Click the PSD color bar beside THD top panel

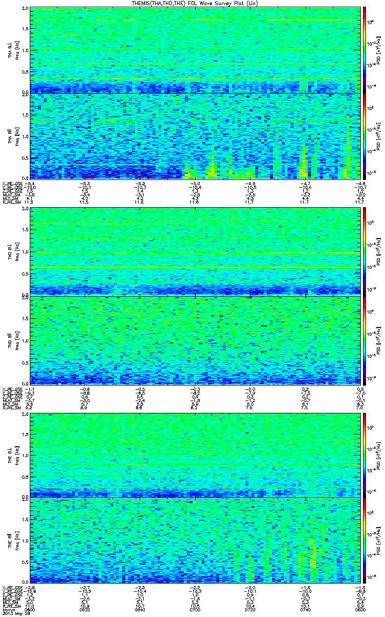(364, 252)
